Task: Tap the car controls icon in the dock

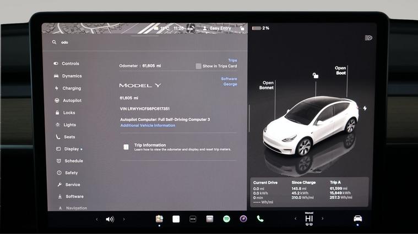Action: tap(357, 219)
